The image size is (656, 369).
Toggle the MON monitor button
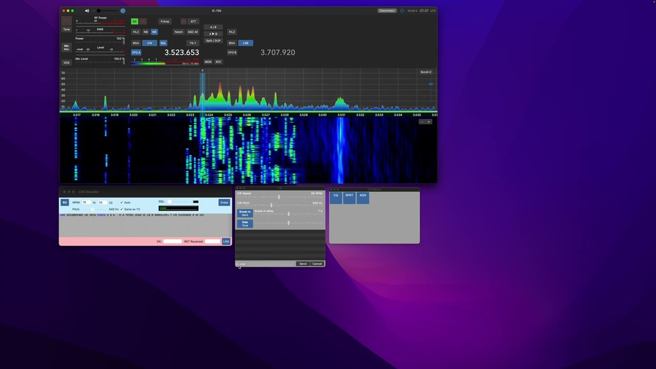click(x=208, y=62)
